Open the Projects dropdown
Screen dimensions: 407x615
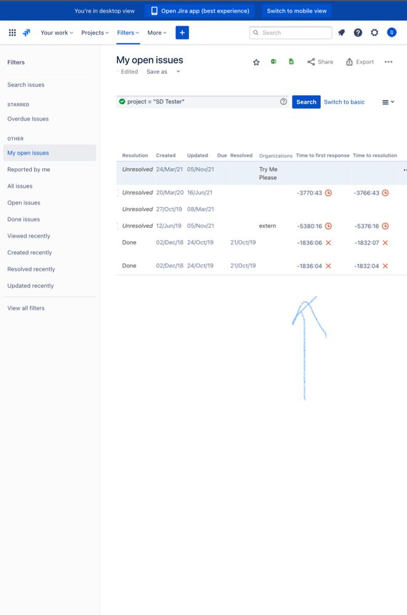95,33
